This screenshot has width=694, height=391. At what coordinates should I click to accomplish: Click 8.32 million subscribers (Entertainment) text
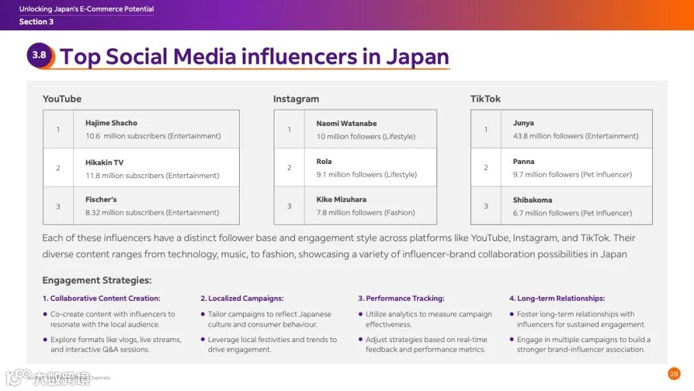[x=152, y=213]
